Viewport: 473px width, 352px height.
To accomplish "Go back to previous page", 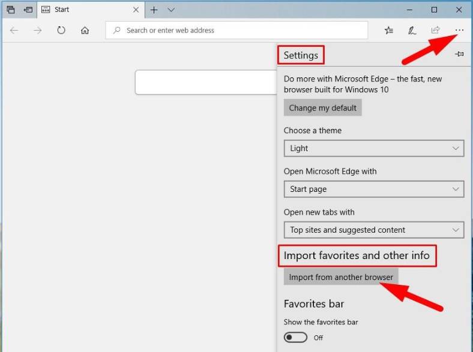I will coord(14,30).
